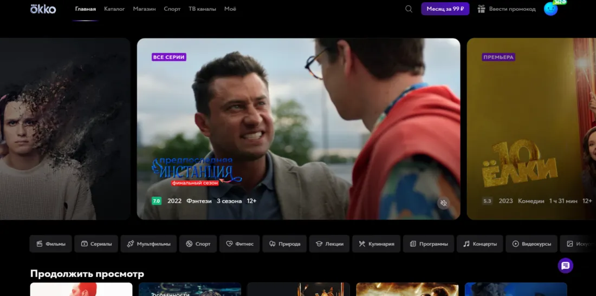596x296 pixels.
Task: Browse the Мультфильмы category
Action: (x=148, y=244)
